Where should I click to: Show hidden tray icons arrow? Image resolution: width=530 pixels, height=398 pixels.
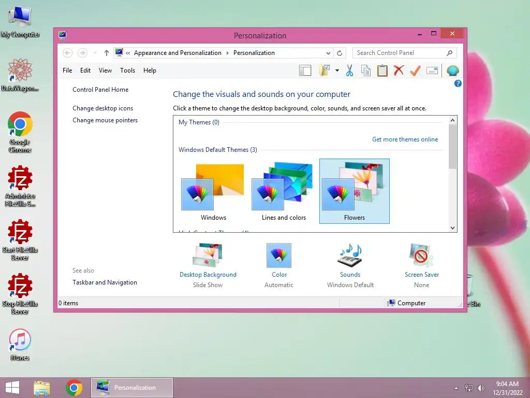tap(456, 388)
